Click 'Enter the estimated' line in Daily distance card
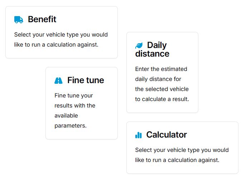This screenshot has width=247, height=191. (x=161, y=69)
